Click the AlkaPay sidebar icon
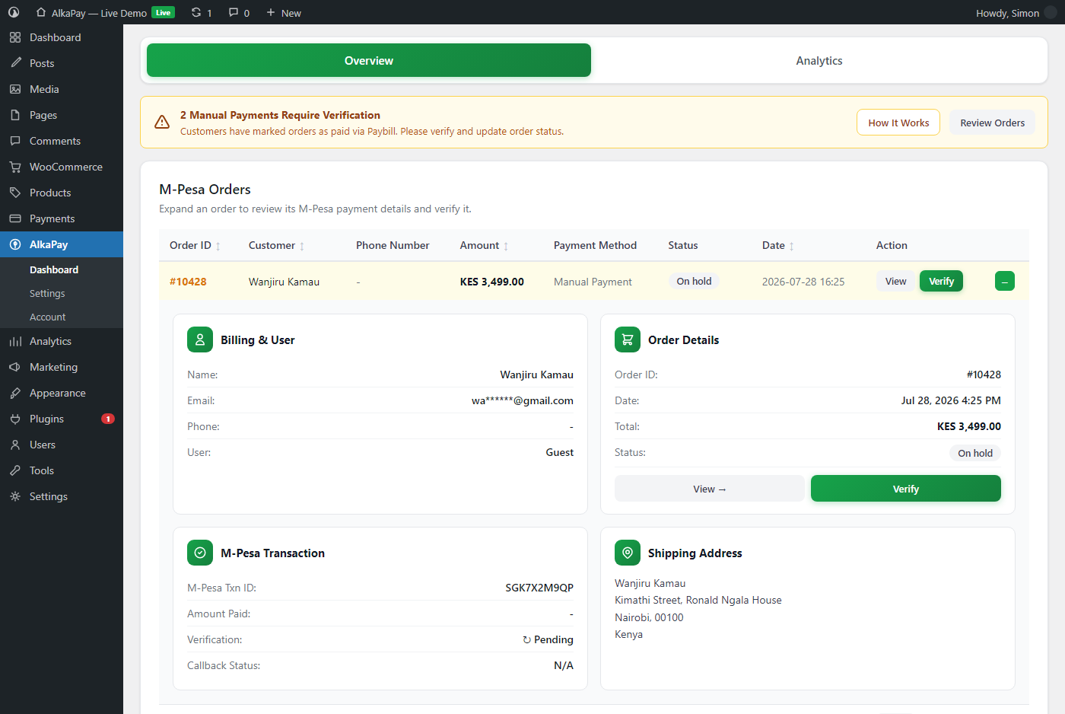Viewport: 1065px width, 714px height. tap(15, 244)
